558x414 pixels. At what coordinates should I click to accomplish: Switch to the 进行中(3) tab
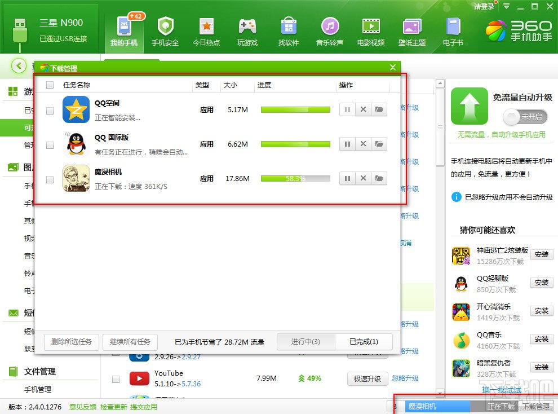(x=305, y=342)
